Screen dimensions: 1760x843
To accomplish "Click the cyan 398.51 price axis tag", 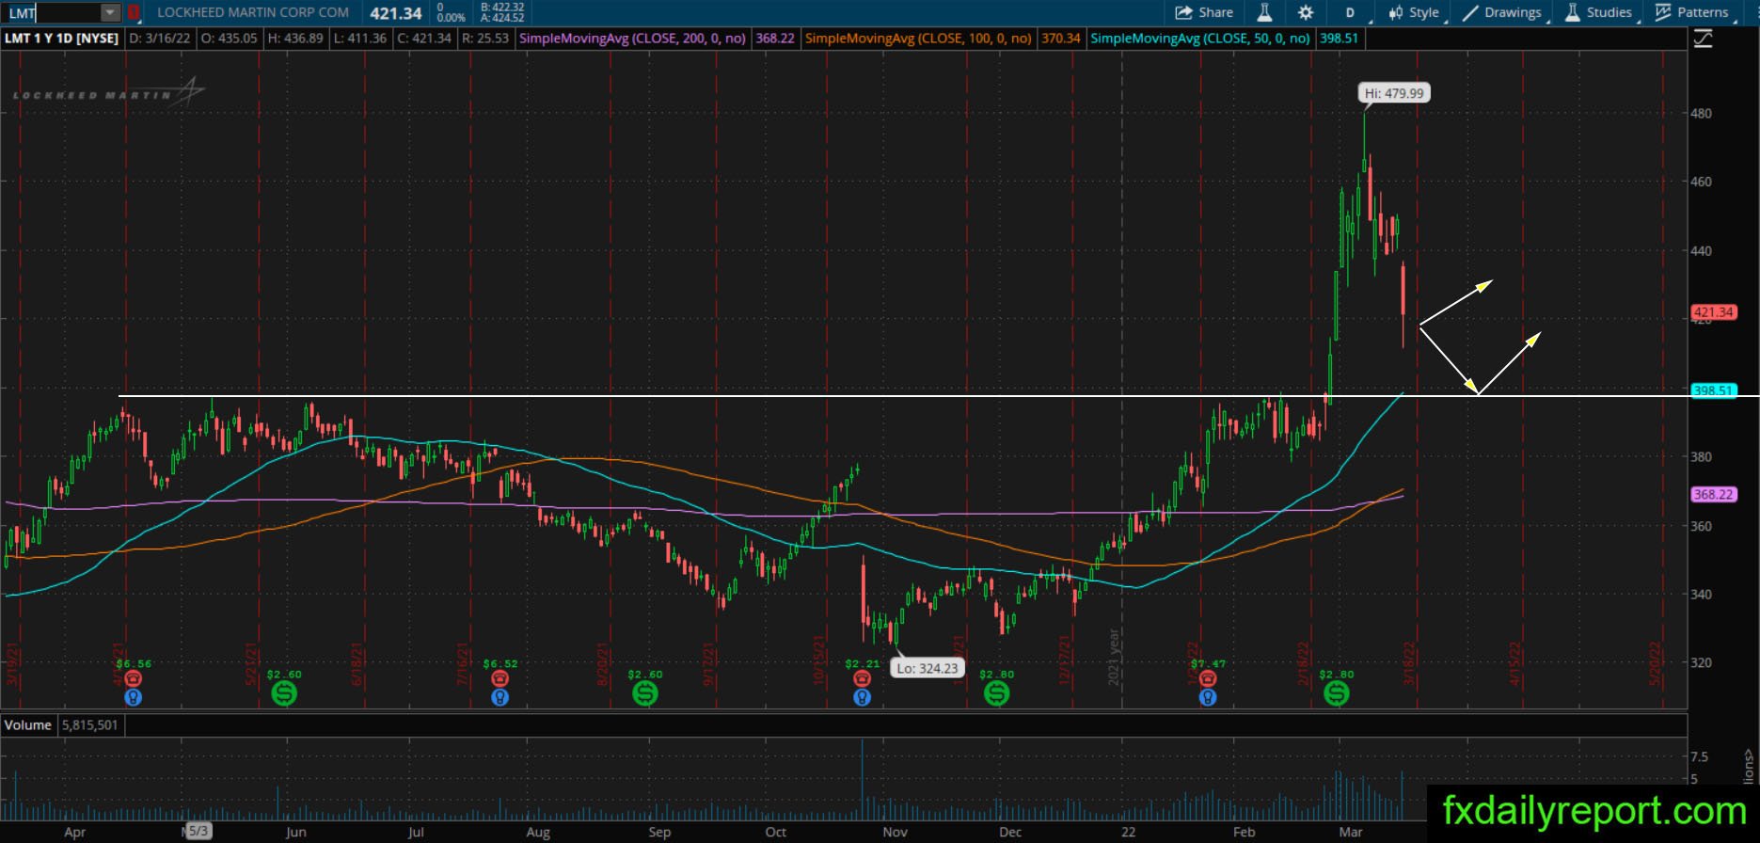I will 1713,390.
